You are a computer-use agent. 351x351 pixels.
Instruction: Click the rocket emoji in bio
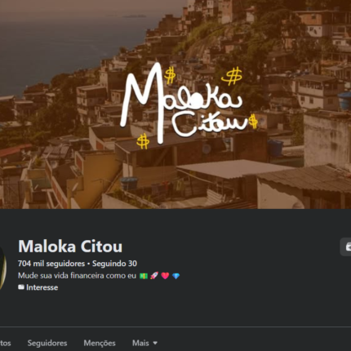154,276
